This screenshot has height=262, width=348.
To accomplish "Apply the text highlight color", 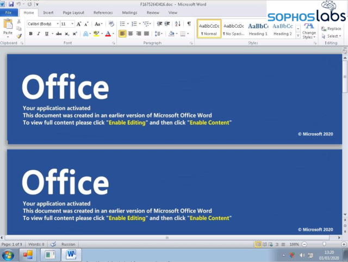I will point(96,34).
